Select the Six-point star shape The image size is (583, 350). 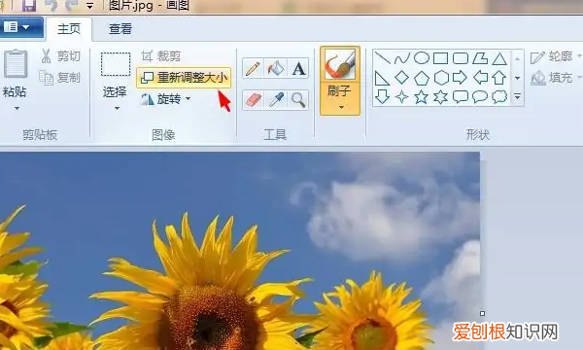tap(441, 97)
